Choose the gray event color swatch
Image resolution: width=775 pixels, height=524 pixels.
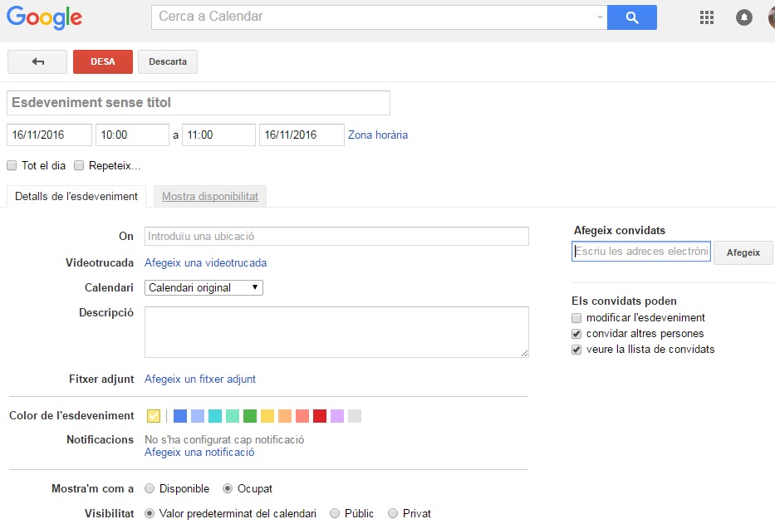(355, 416)
